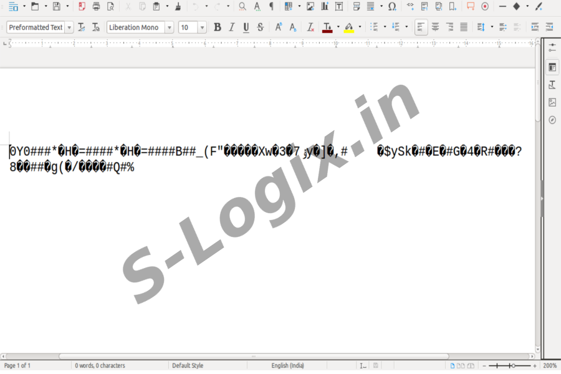Toggle track changes recording
Viewport: 561px width, 374px height.
485,6
